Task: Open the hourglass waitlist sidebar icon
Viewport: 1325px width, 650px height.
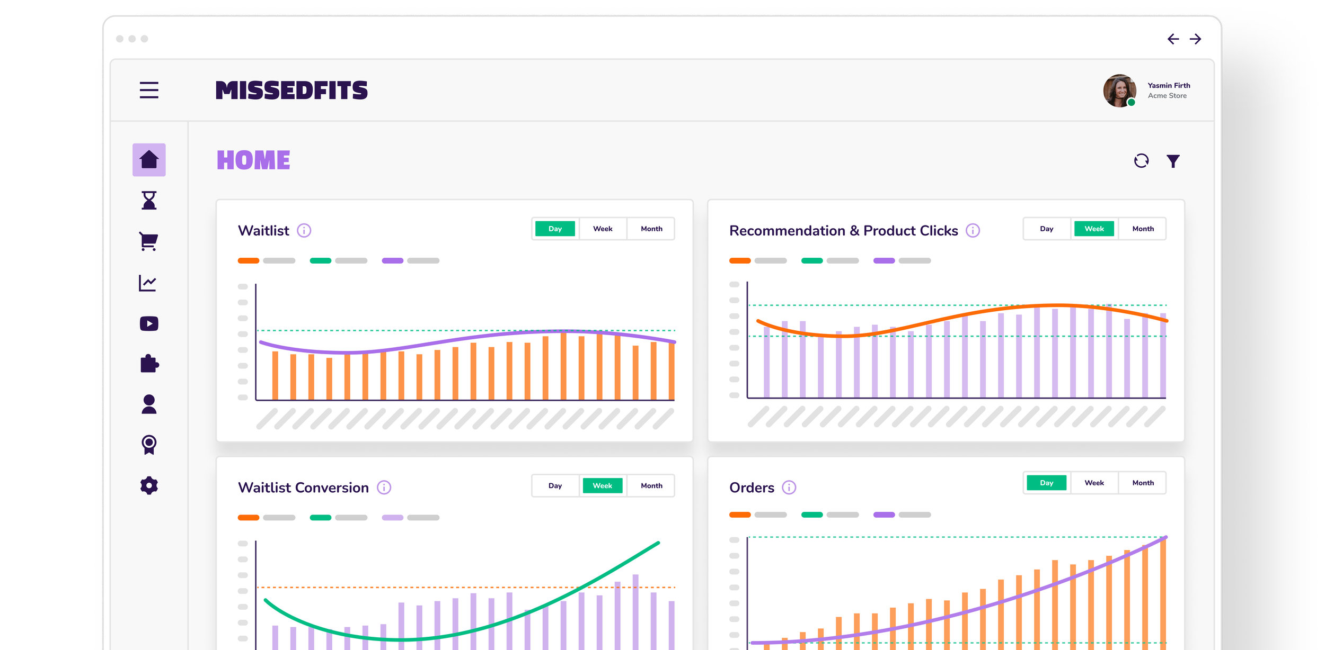Action: tap(149, 201)
